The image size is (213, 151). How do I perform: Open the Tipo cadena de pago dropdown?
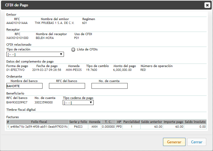click(78, 102)
